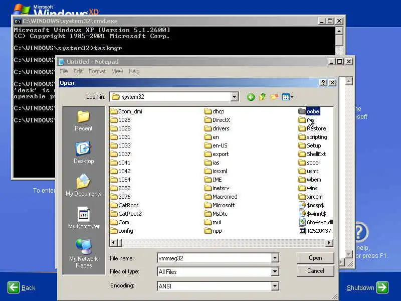
Task: Open Notepad's Format menu
Action: 97,71
